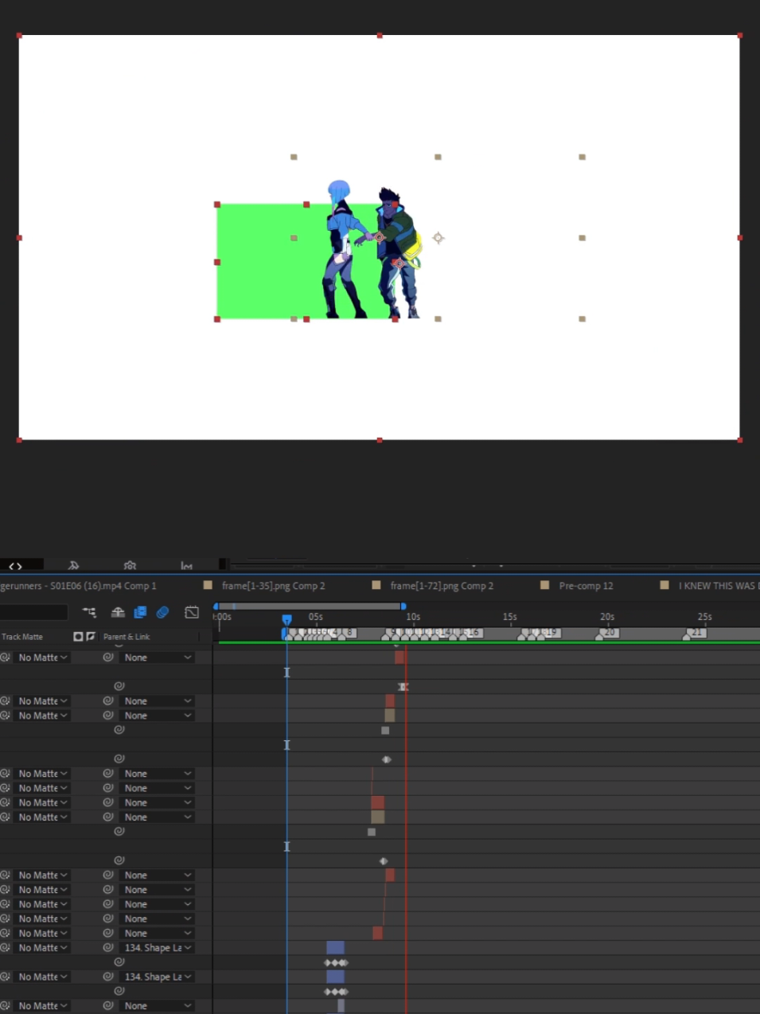Click the pick whip beside upper 134. Shape La
760x1014 pixels.
[x=108, y=948]
